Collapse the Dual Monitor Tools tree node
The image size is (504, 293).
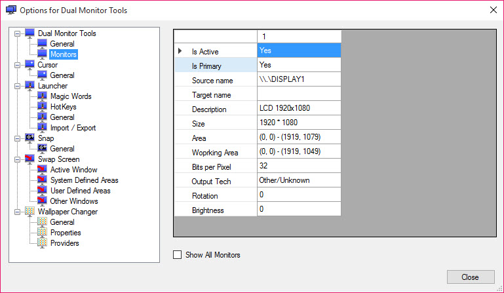click(17, 33)
